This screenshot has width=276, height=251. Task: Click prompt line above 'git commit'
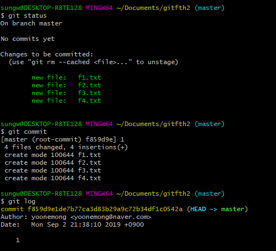112,124
